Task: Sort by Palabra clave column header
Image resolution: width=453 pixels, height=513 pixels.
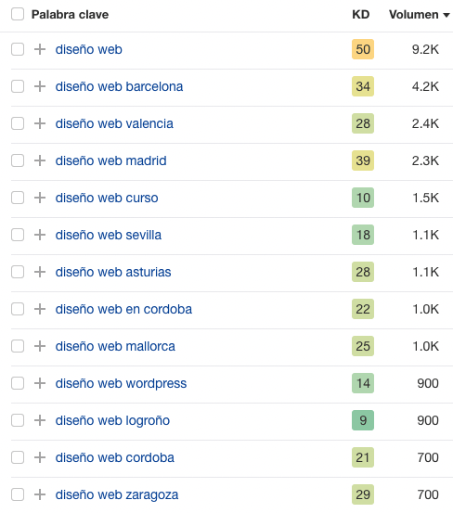Action: [70, 15]
